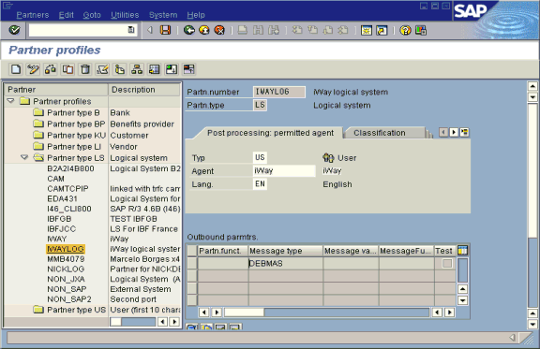This screenshot has width=540, height=349.
Task: Click the DEBMAS message type cell
Action: click(x=286, y=263)
